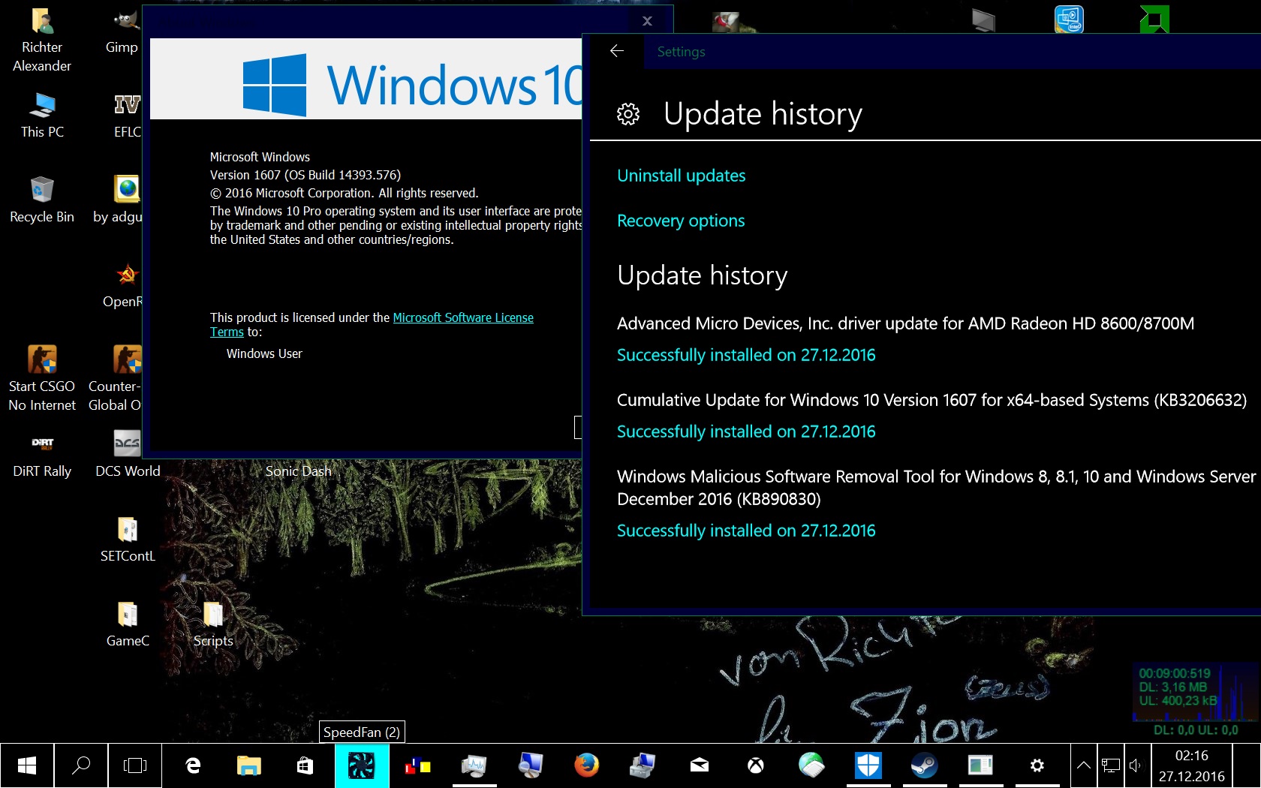Select Counter-Strike Global Offensive shortcut
Image resolution: width=1261 pixels, height=788 pixels.
click(116, 378)
